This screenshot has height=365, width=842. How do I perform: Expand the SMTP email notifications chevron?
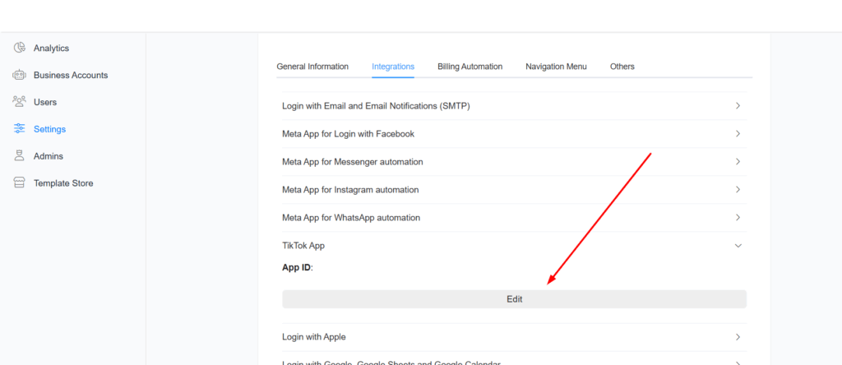click(738, 106)
